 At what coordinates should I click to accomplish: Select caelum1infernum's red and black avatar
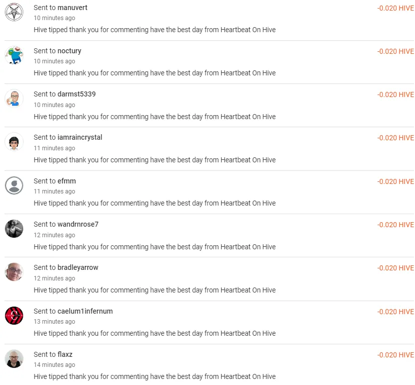pyautogui.click(x=14, y=316)
